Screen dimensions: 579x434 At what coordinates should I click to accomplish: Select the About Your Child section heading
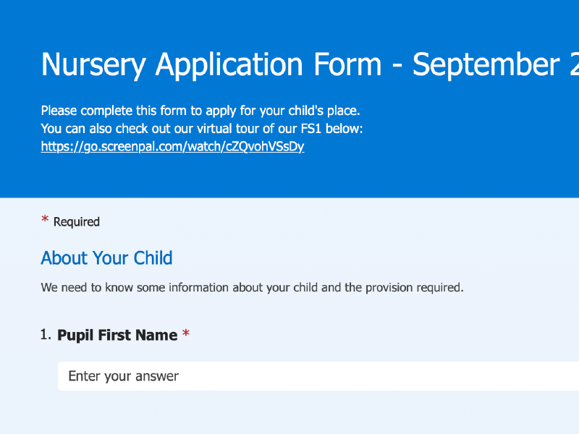(106, 258)
